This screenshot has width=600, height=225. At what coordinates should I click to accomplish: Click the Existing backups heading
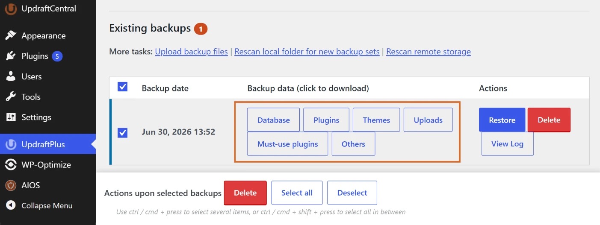click(150, 28)
